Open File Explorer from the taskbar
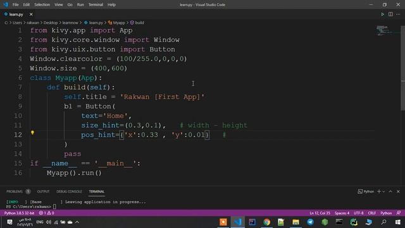Image resolution: width=405 pixels, height=228 pixels. click(x=296, y=222)
